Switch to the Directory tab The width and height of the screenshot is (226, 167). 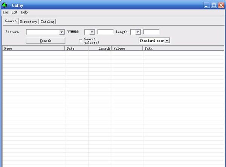(x=29, y=21)
